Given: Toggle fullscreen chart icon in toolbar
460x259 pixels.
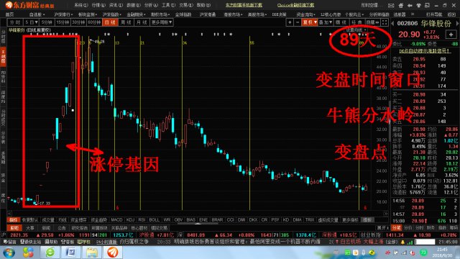Looking at the screenshot, I should (385, 22).
